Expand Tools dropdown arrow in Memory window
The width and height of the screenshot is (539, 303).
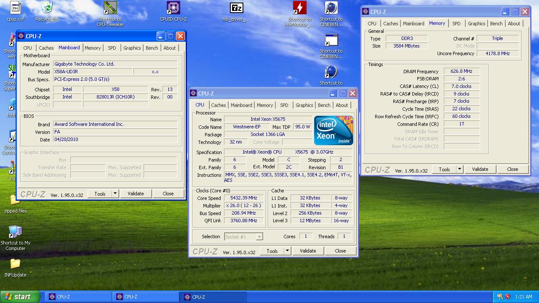point(459,169)
